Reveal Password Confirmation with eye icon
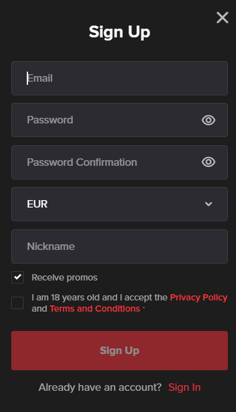This screenshot has height=412, width=236. [209, 162]
